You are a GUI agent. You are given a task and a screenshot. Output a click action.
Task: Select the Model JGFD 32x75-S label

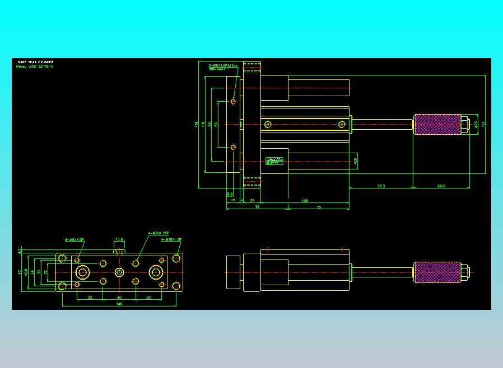(35, 67)
